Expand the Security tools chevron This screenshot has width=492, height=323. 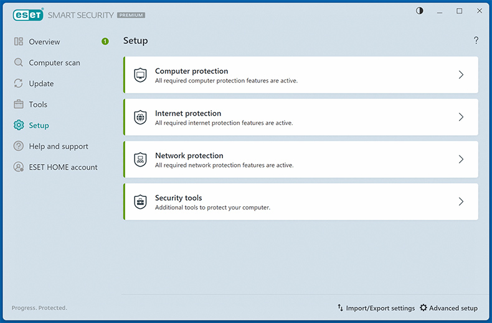461,202
